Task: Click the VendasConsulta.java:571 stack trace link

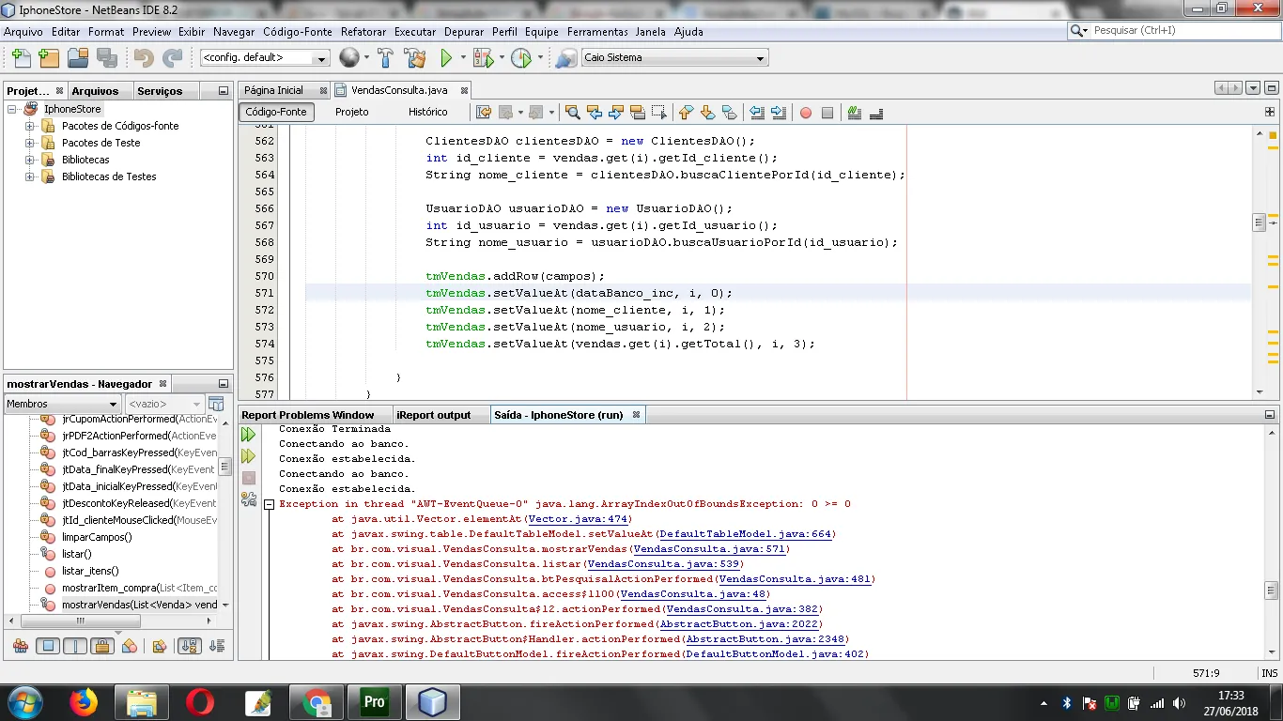Action: 710,549
